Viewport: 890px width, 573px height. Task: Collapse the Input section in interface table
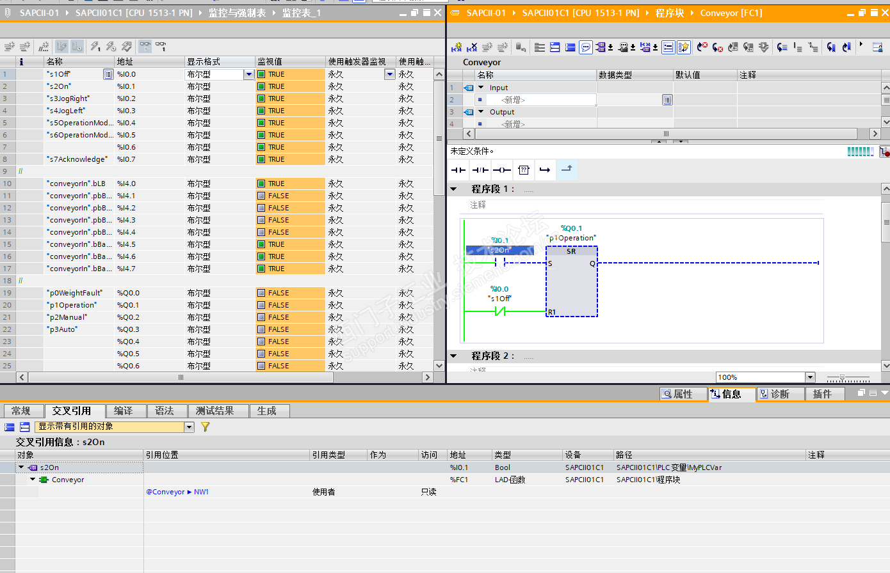[481, 88]
